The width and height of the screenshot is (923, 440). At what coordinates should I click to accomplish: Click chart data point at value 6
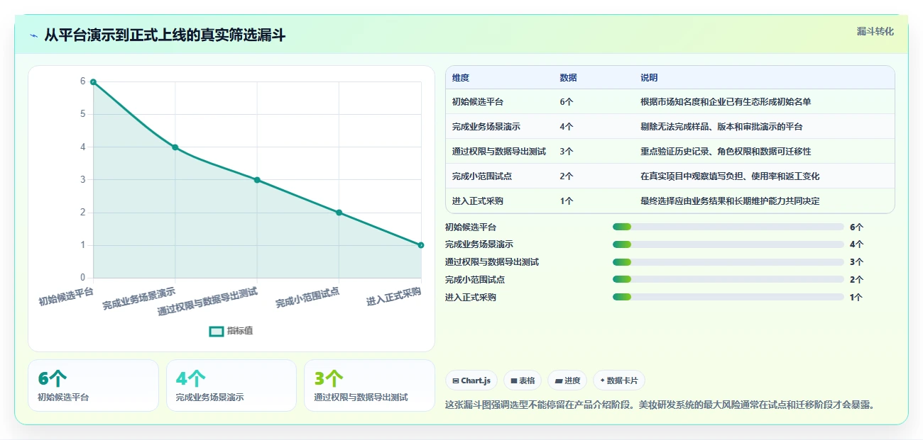[93, 82]
